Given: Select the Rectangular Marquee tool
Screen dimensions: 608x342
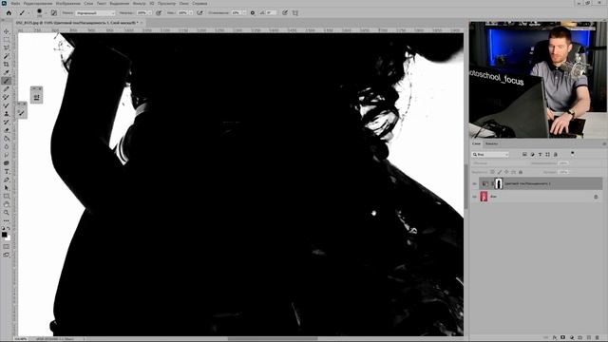Looking at the screenshot, I should (x=7, y=40).
